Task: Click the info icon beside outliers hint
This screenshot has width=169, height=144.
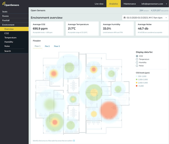Action: [74, 141]
